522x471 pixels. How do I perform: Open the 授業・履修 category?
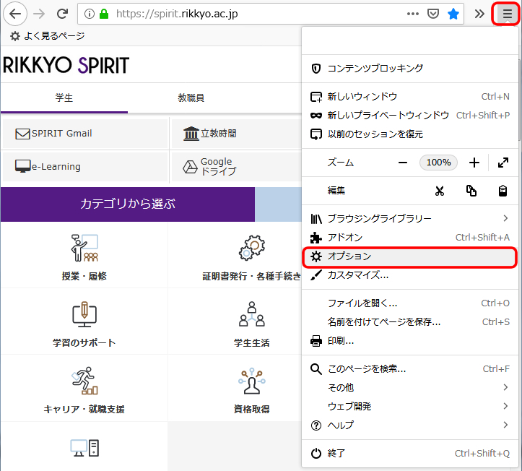(x=84, y=256)
